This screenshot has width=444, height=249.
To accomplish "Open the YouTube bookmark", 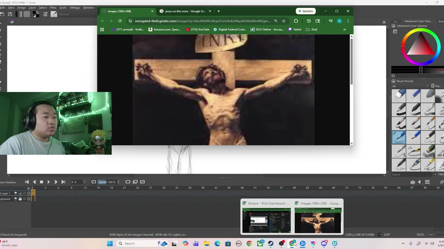I will click(198, 29).
